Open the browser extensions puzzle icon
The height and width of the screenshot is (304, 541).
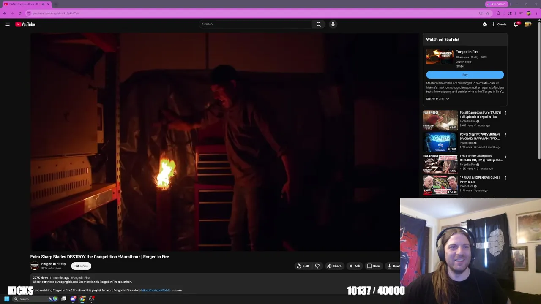[498, 13]
